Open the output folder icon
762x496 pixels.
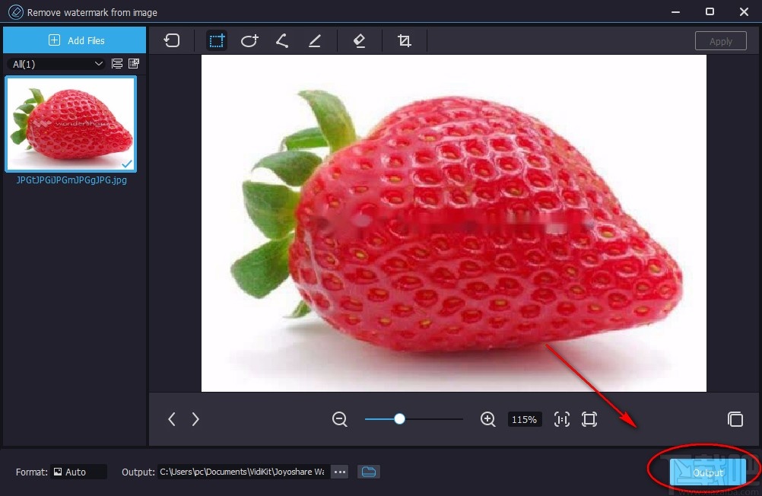[369, 472]
